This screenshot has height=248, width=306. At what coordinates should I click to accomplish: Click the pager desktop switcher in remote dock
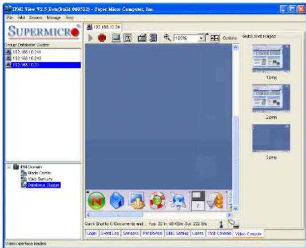tap(198, 201)
